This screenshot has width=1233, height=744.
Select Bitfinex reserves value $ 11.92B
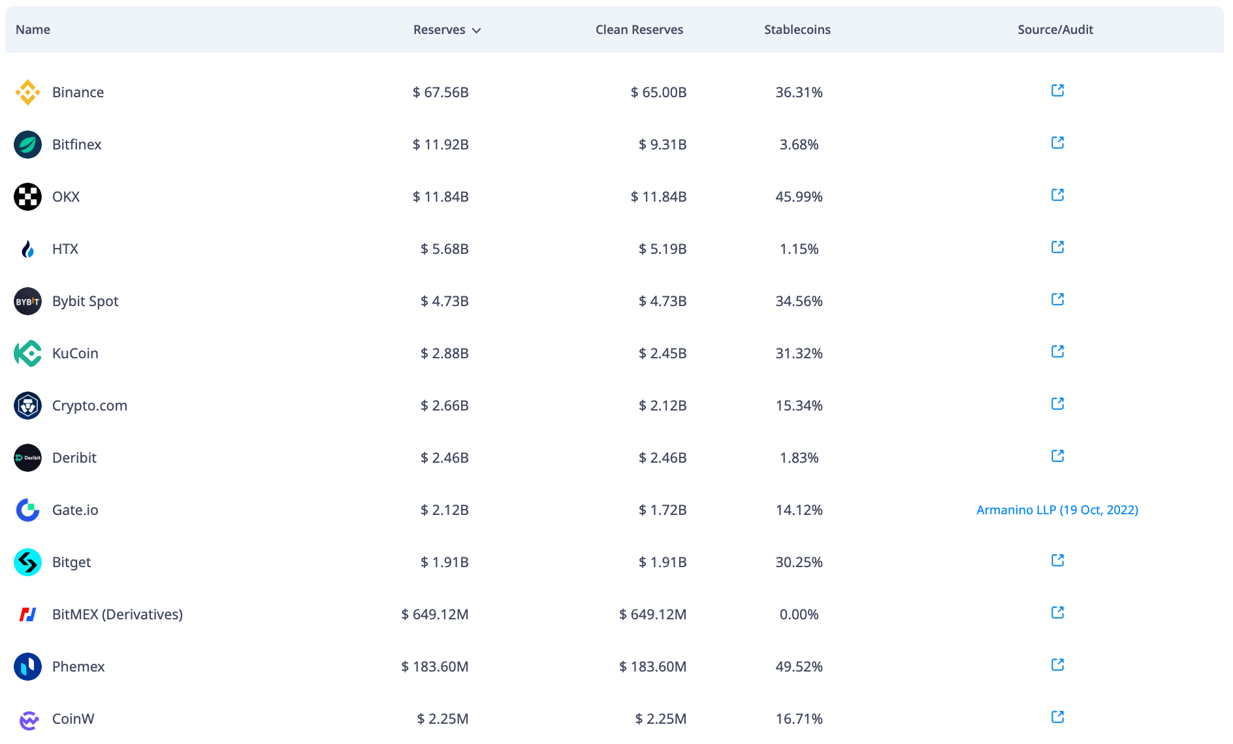click(x=441, y=144)
